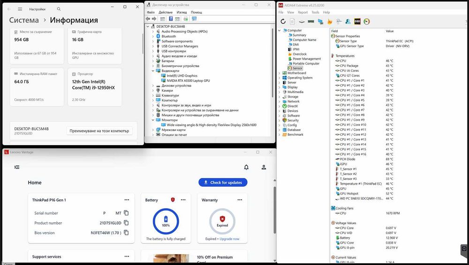Open ThinkPad P16 Gen 1 card options
This screenshot has height=265, width=469.
pos(127,200)
